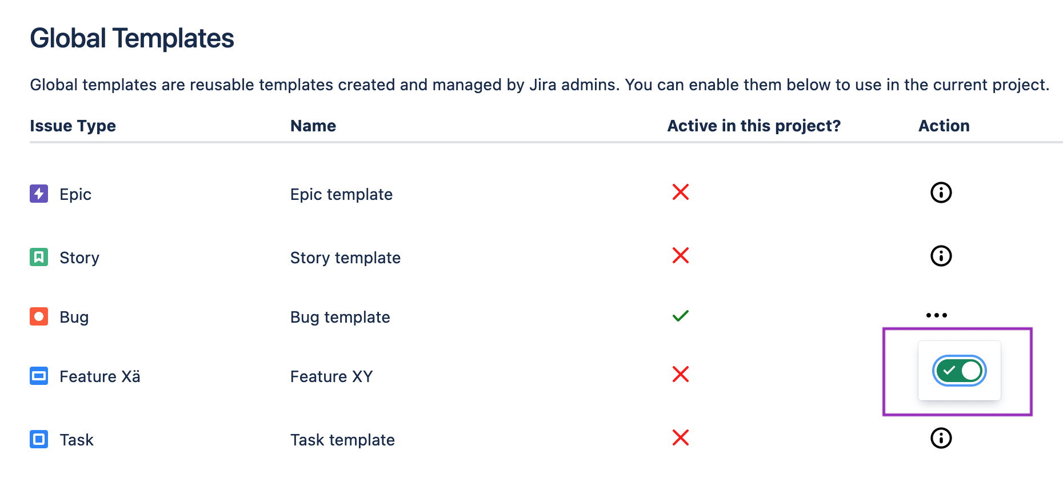Click the Bug issue type icon
Viewport: 1063px width, 482px height.
point(38,316)
